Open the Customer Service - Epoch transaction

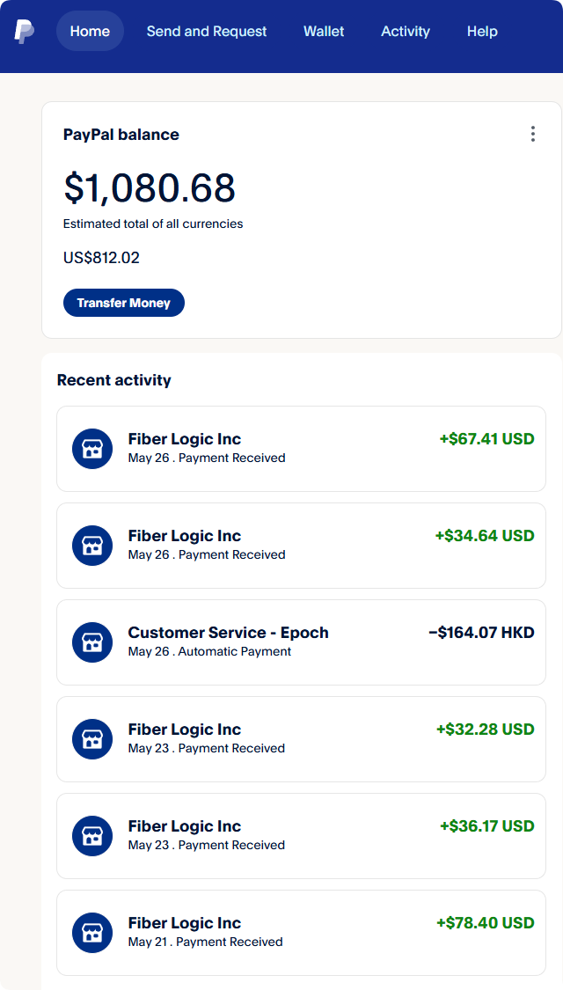pyautogui.click(x=301, y=642)
